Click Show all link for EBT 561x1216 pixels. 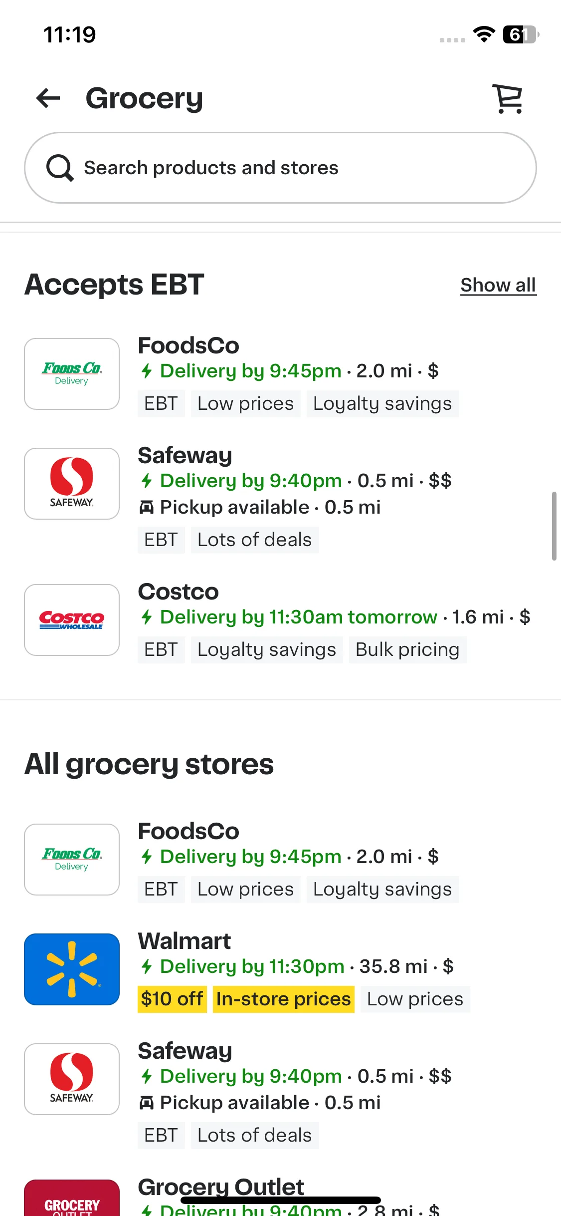(x=498, y=285)
